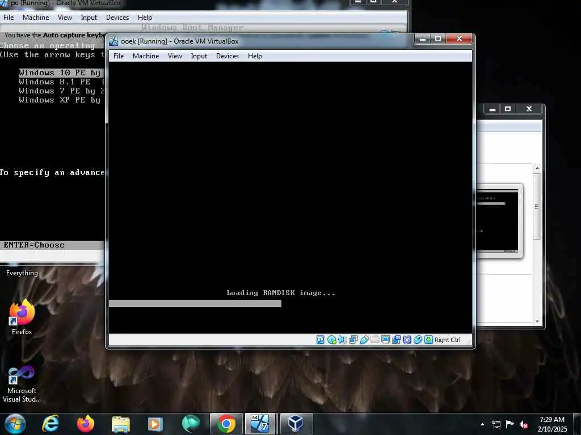Open Windows Media Player from the taskbar
Image resolution: width=581 pixels, height=435 pixels.
coord(155,424)
